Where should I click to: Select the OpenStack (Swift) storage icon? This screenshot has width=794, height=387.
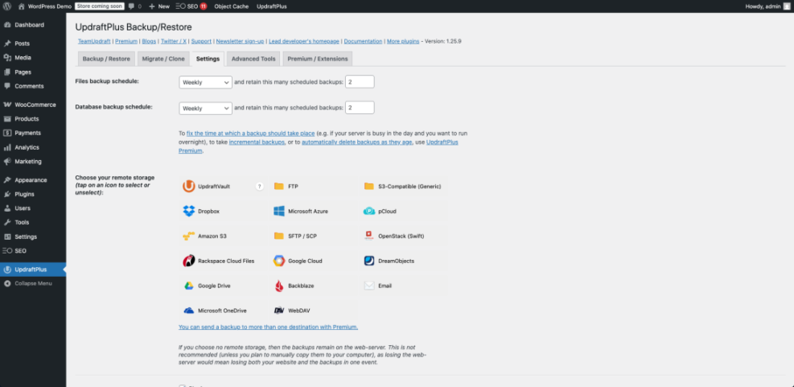point(368,236)
